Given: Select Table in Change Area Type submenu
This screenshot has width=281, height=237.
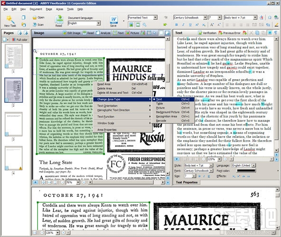Looking at the screenshot, I should point(173,104).
